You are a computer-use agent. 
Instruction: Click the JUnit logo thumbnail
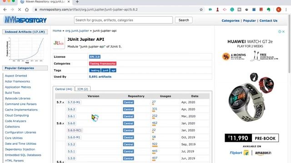(59, 43)
